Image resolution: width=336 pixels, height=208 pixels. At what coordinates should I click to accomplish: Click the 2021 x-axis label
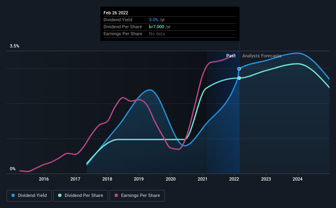tap(203, 179)
